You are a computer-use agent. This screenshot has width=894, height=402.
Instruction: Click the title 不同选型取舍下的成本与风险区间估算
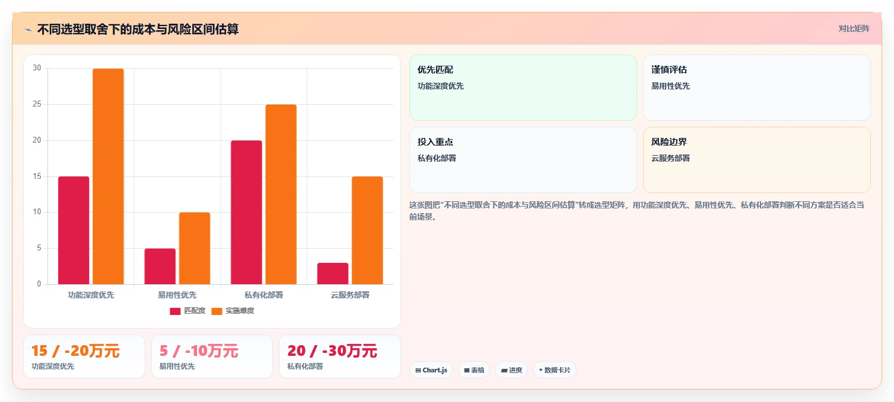[138, 29]
